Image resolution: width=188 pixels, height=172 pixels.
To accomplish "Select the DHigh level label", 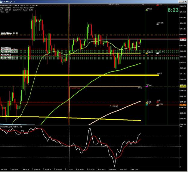I will [x=149, y=9].
